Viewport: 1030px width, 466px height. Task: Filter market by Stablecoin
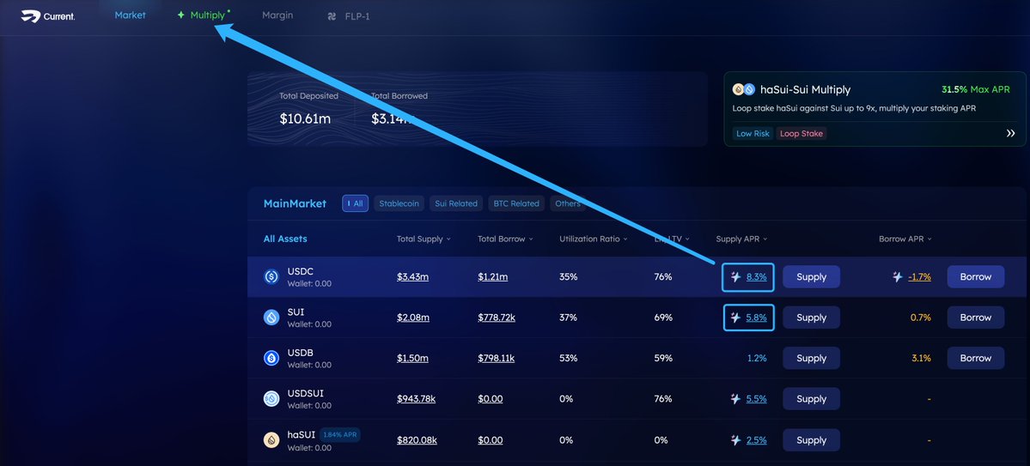[399, 203]
